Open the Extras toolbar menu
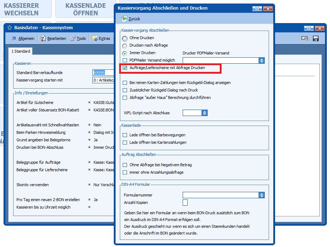330x247 pixels. point(101,38)
